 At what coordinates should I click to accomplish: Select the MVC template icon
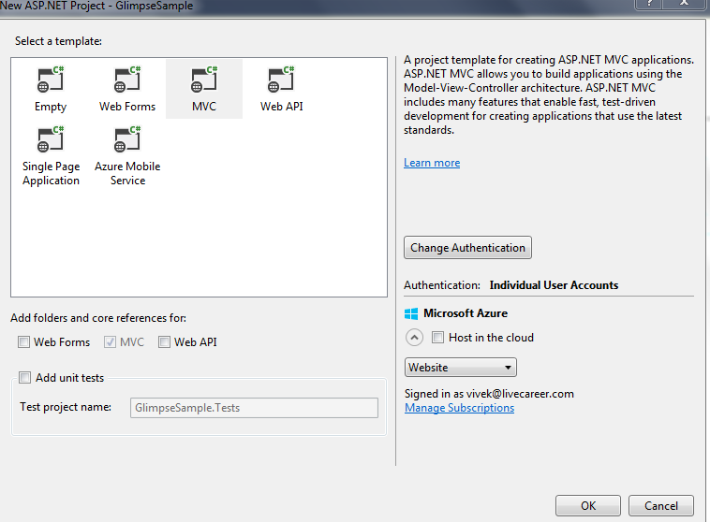click(x=204, y=80)
